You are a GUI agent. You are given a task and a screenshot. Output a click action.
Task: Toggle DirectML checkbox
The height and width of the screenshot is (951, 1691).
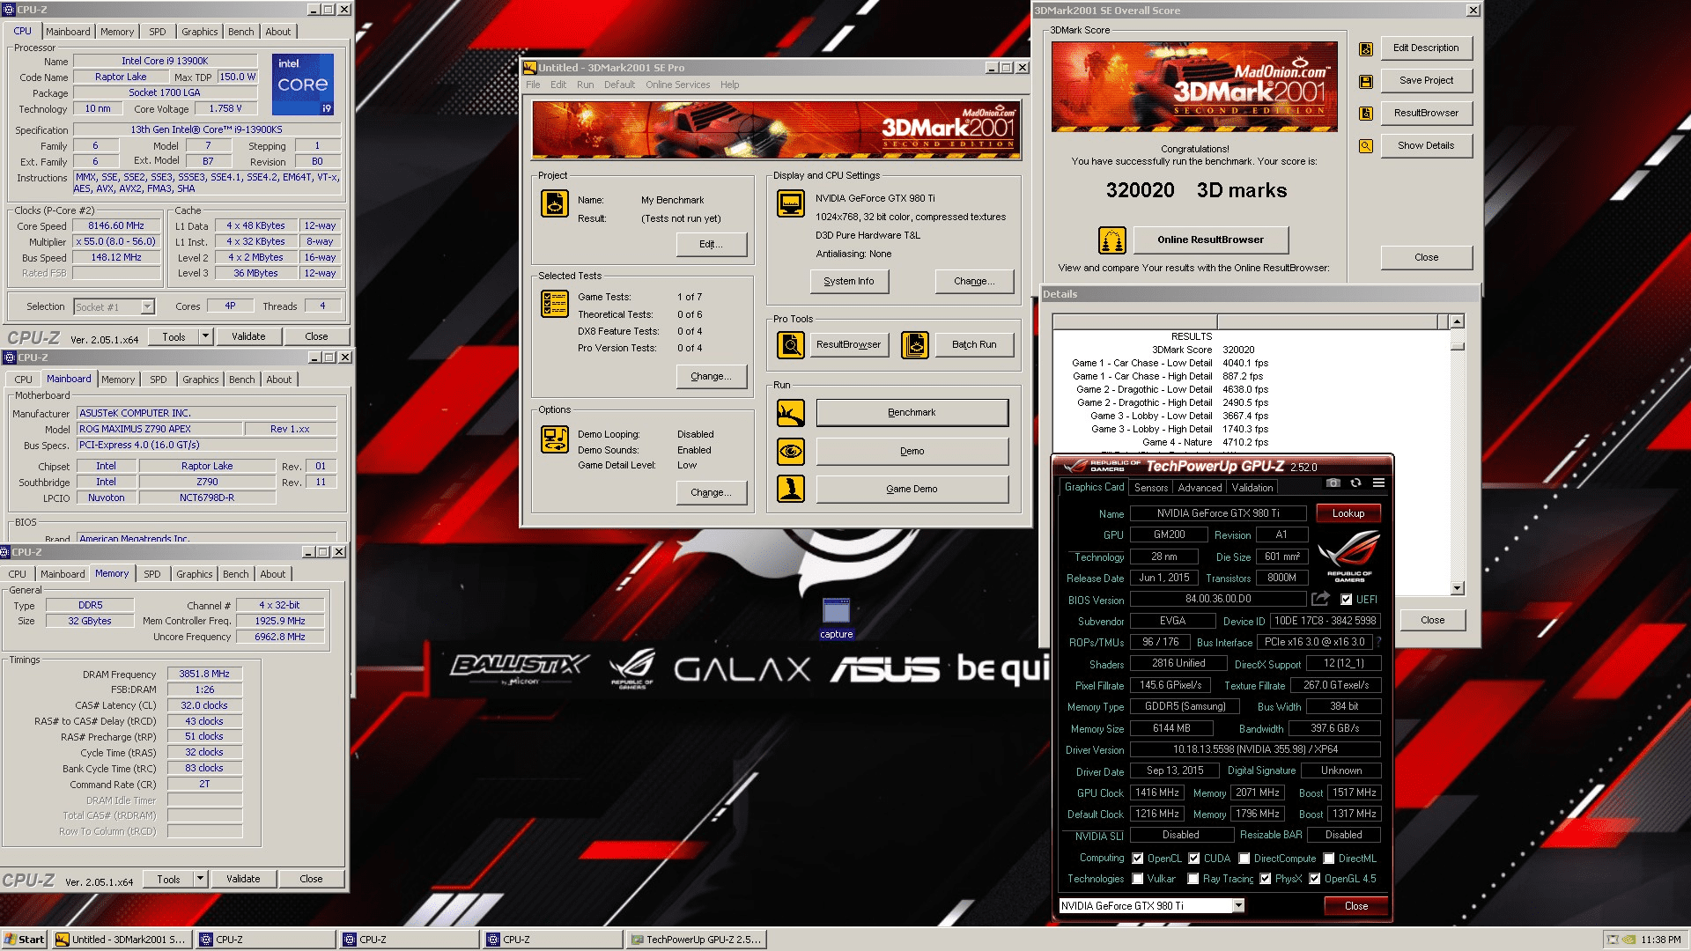pos(1328,859)
